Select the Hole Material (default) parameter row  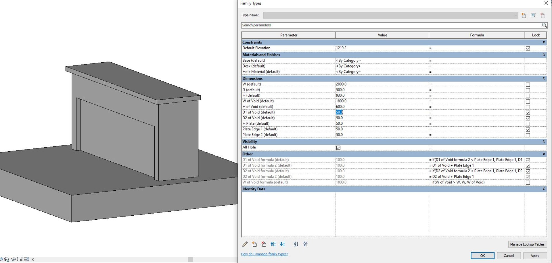(288, 72)
